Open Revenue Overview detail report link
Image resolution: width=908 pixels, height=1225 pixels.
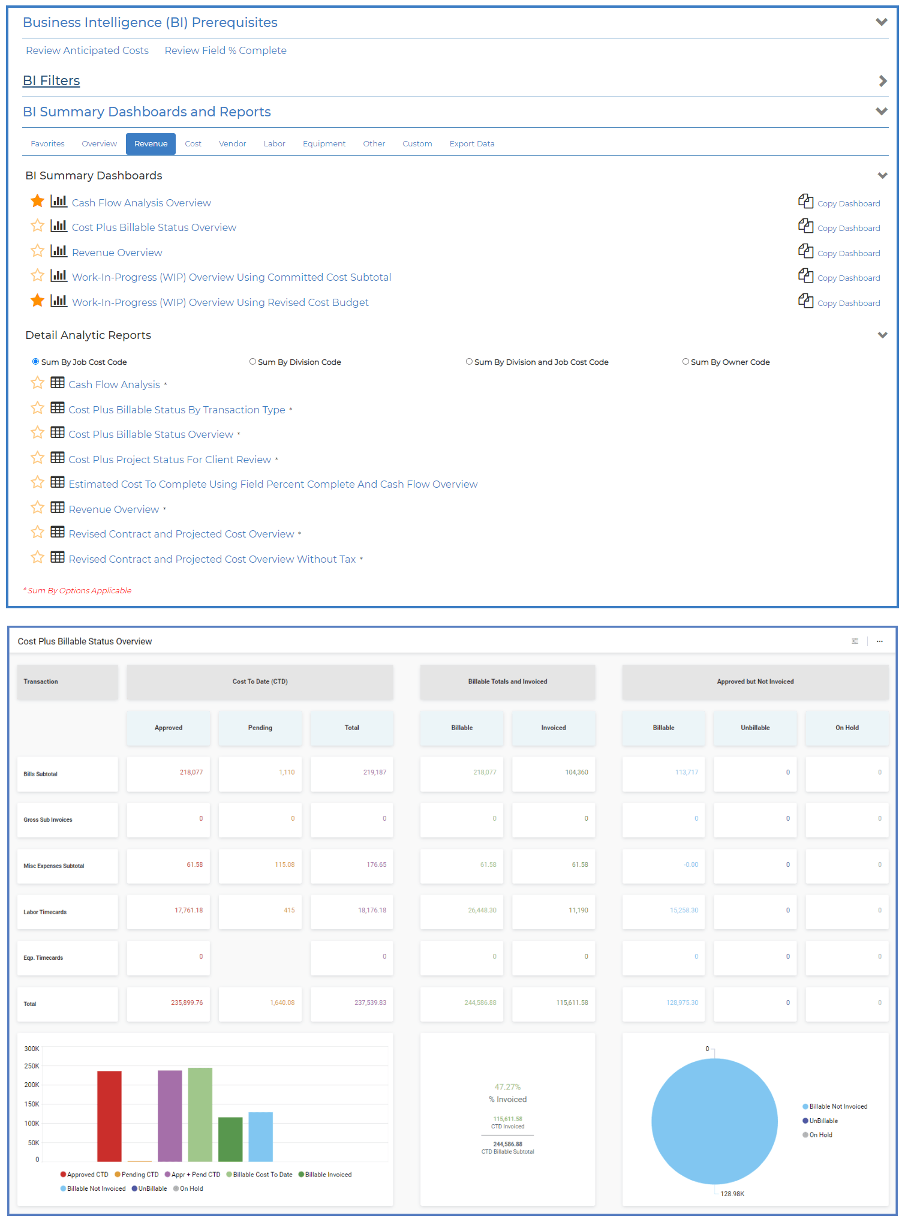tap(114, 509)
